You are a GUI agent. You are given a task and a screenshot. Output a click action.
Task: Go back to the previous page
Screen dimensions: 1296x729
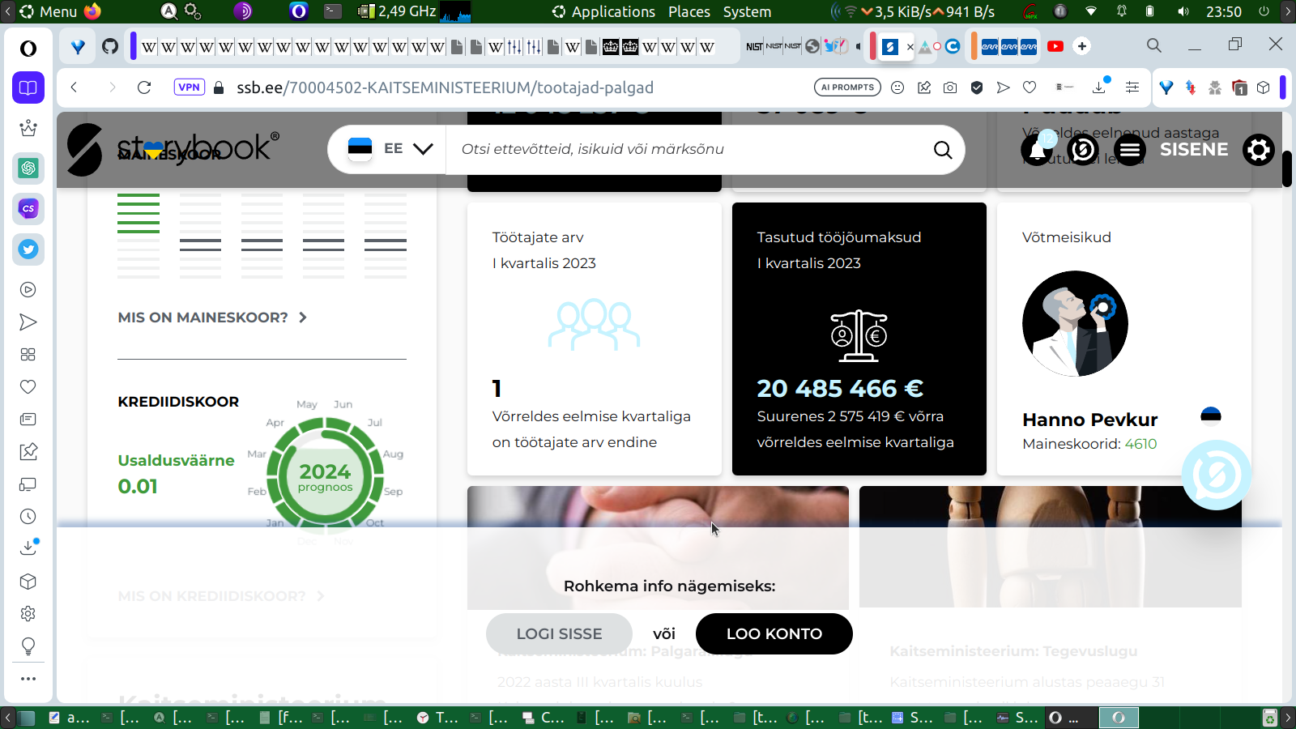[74, 87]
